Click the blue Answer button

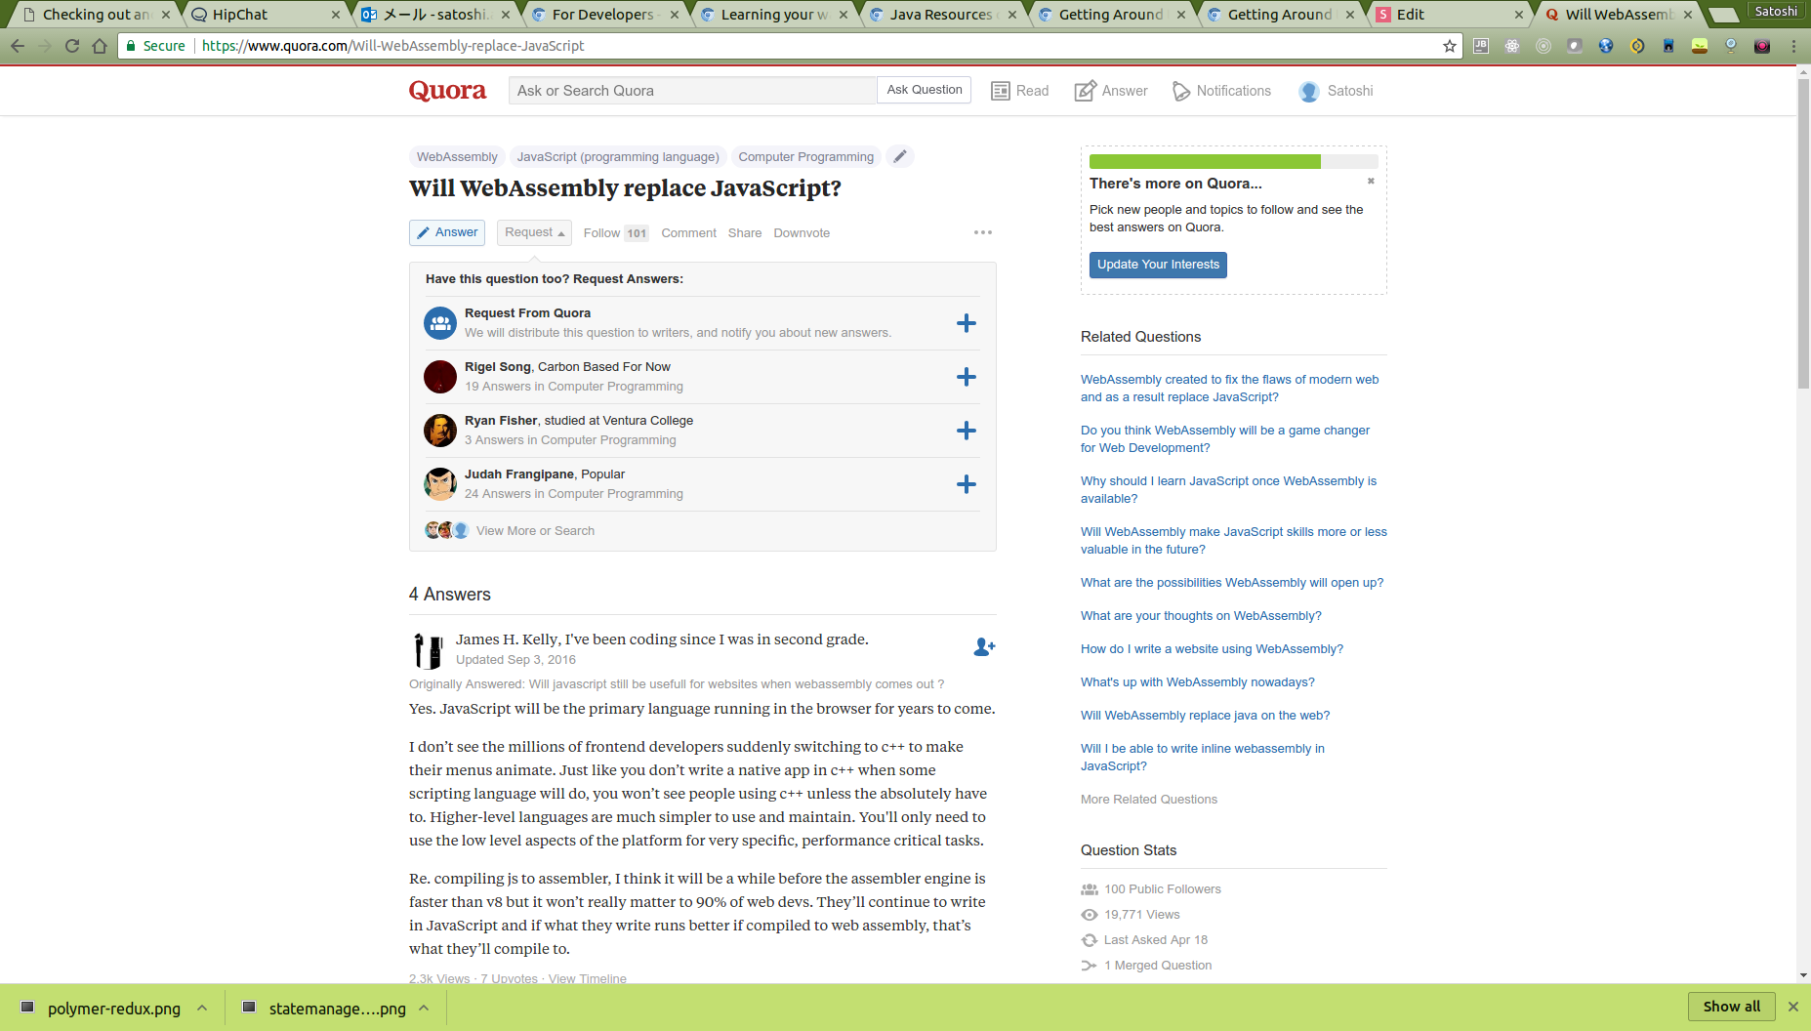click(x=447, y=232)
